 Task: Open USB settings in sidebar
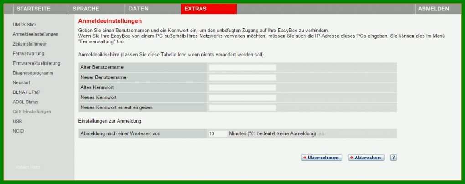pyautogui.click(x=17, y=122)
